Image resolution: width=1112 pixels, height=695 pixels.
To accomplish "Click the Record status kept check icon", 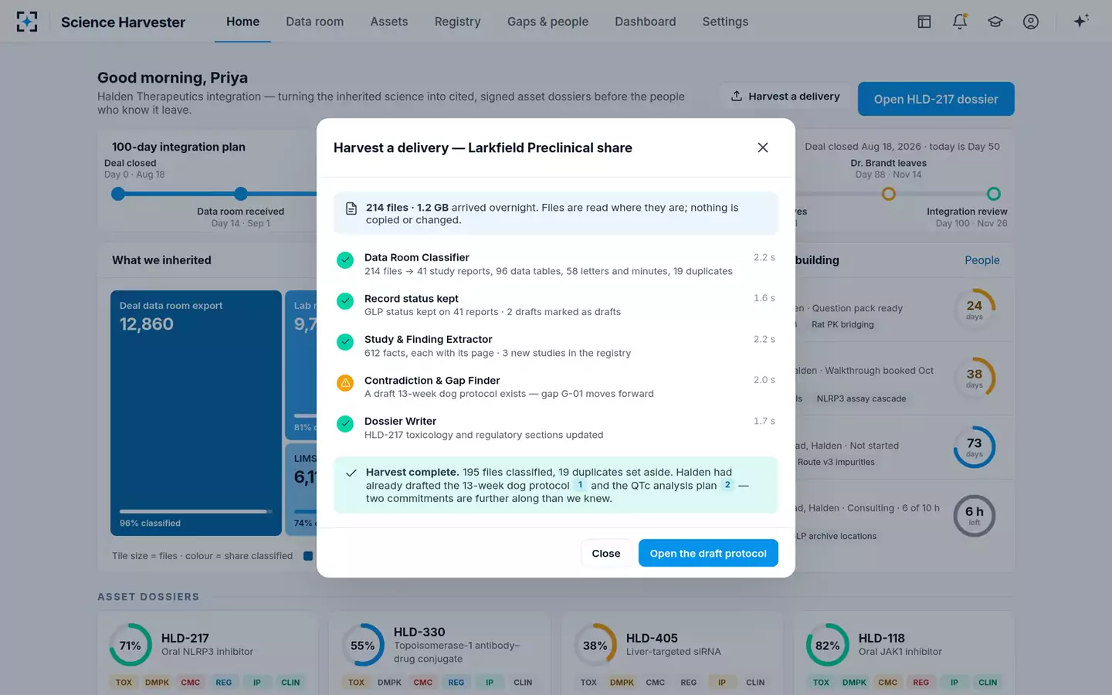I will (345, 301).
